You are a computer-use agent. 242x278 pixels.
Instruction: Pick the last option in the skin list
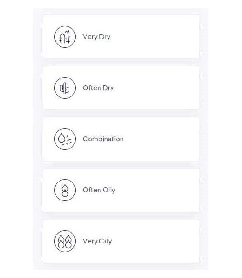point(121,241)
